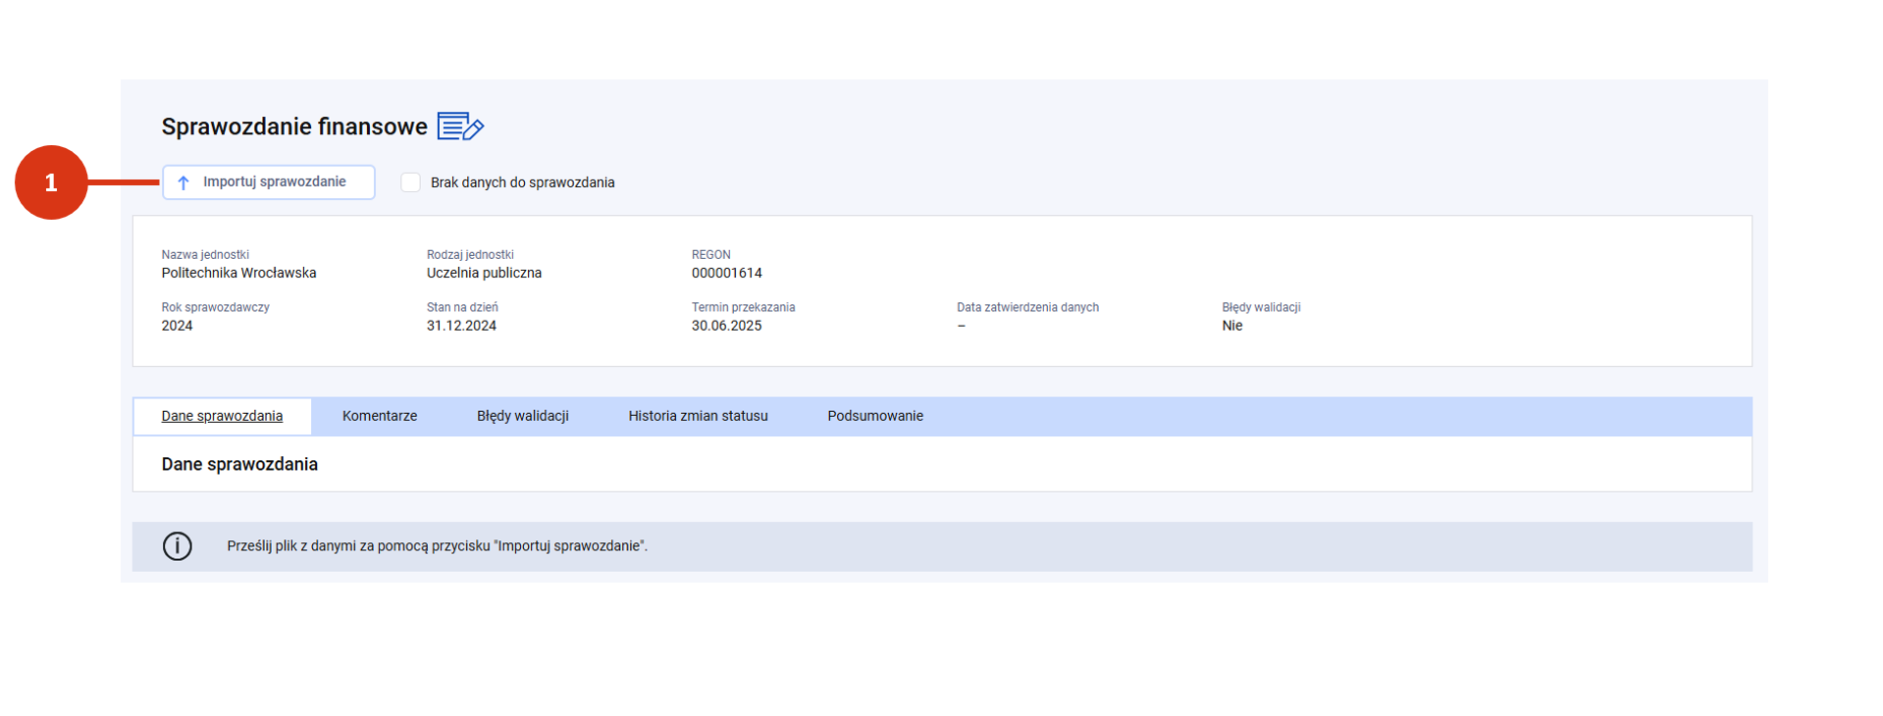The image size is (1883, 716).
Task: Click the deadline date 30.06.2025
Action: tap(726, 326)
